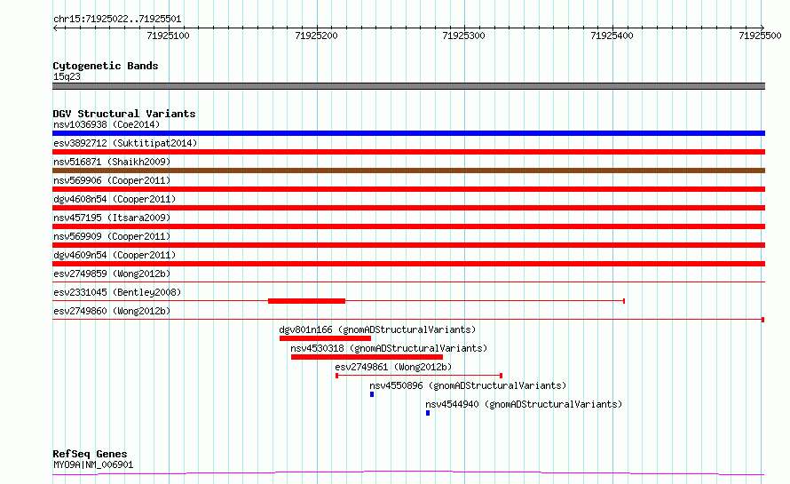Click the esv2331045 (Bentley2008) label
The width and height of the screenshot is (790, 484).
click(x=117, y=292)
